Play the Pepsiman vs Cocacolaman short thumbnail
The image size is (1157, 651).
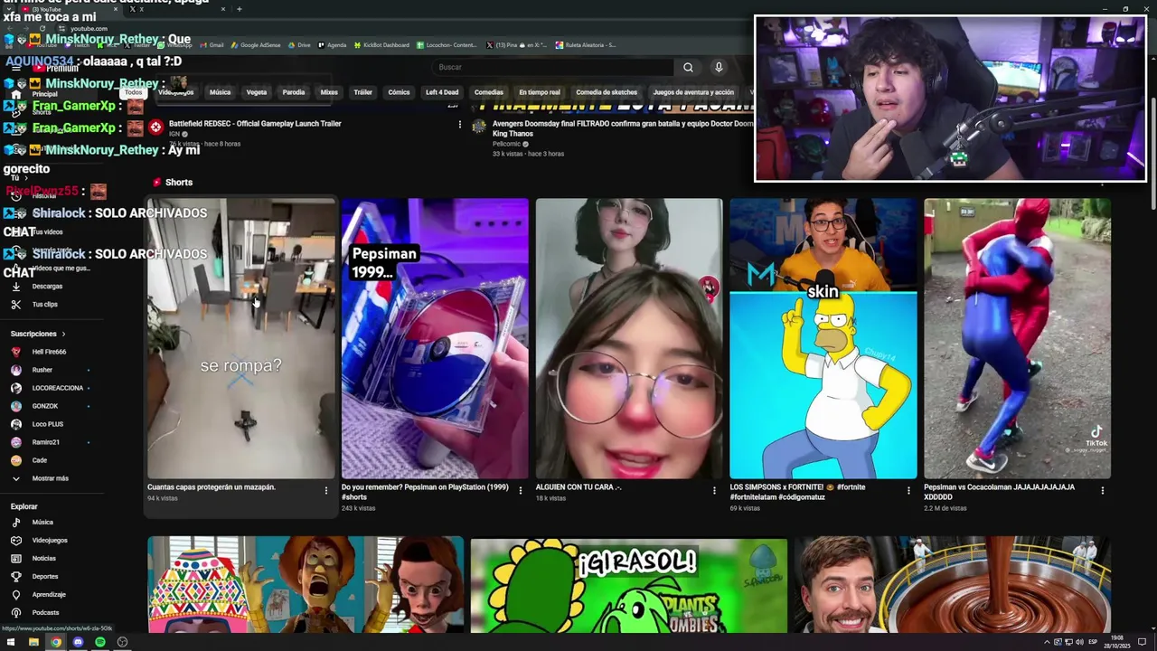click(x=1017, y=338)
